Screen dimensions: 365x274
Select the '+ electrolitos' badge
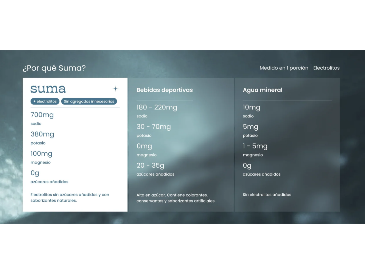tap(45, 101)
